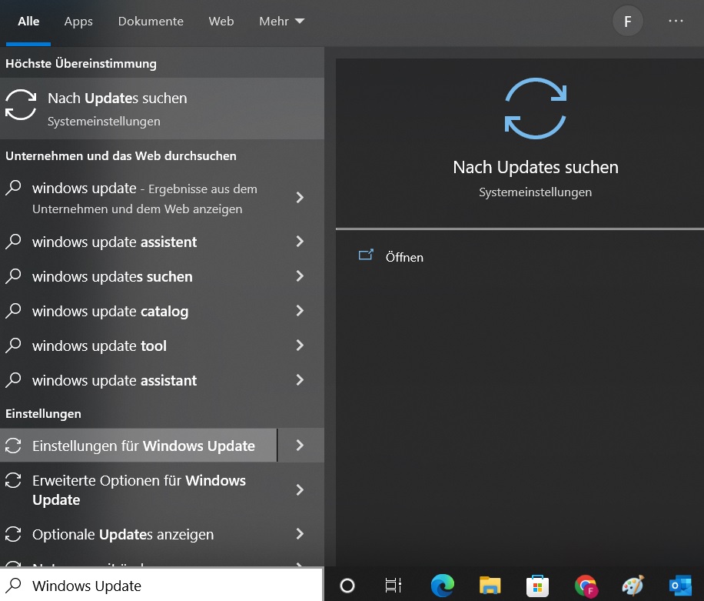Expand arrow for Optionale Updates anzeigen
Viewport: 704px width, 601px height.
click(x=300, y=534)
